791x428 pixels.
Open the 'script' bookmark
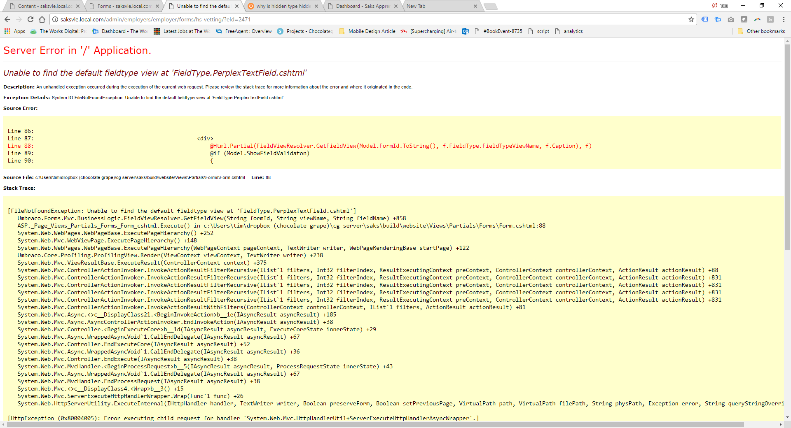pyautogui.click(x=538, y=31)
